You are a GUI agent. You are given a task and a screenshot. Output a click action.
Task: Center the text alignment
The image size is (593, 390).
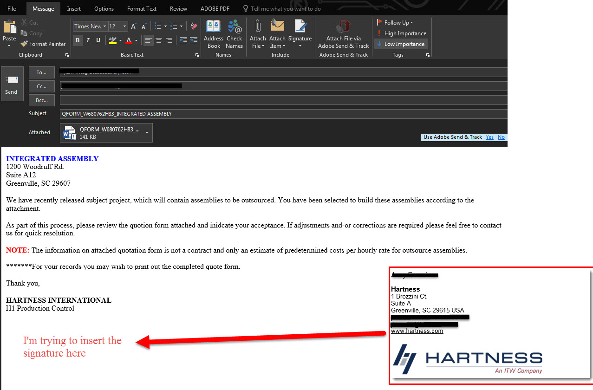[159, 40]
